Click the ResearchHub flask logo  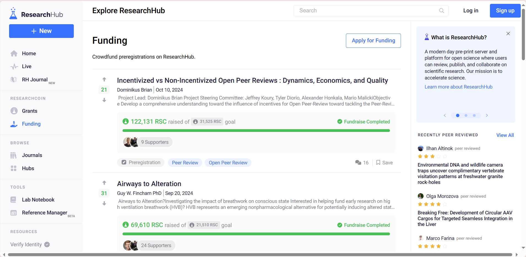point(13,14)
